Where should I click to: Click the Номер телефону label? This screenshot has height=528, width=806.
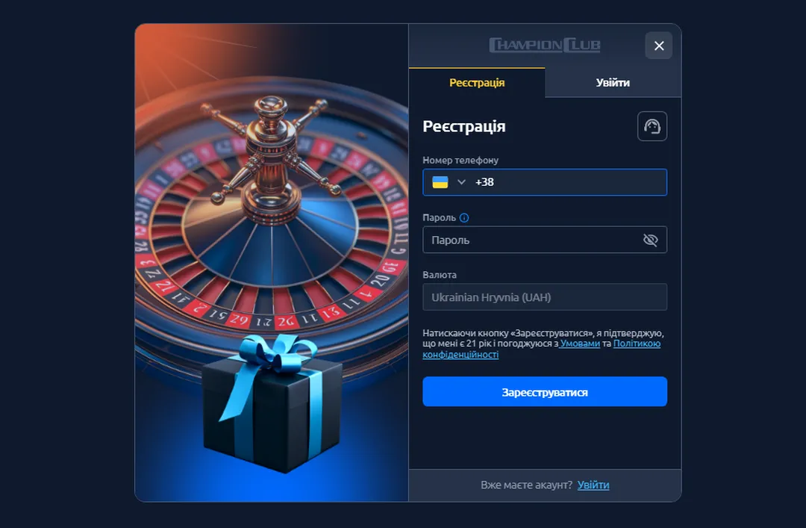(x=460, y=160)
